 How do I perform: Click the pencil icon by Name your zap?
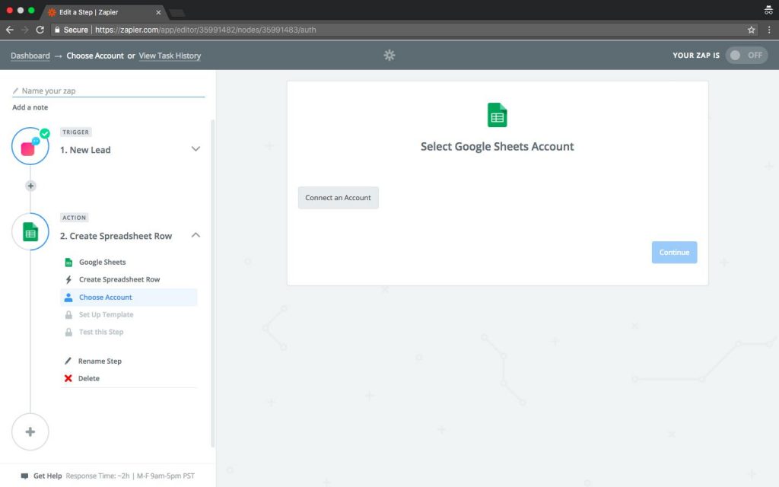15,91
